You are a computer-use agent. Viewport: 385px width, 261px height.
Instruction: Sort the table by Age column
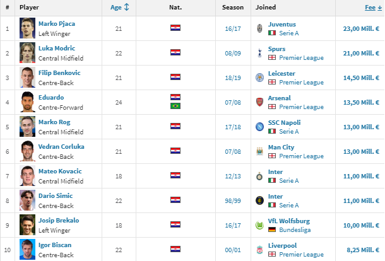click(119, 8)
